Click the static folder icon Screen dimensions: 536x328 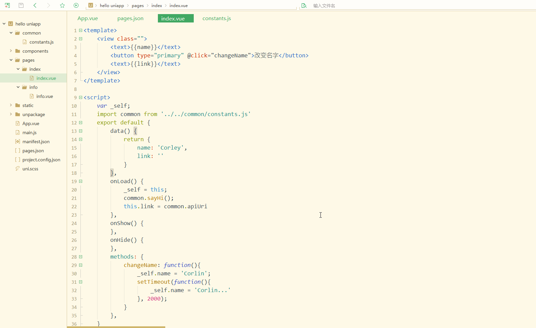(x=17, y=105)
